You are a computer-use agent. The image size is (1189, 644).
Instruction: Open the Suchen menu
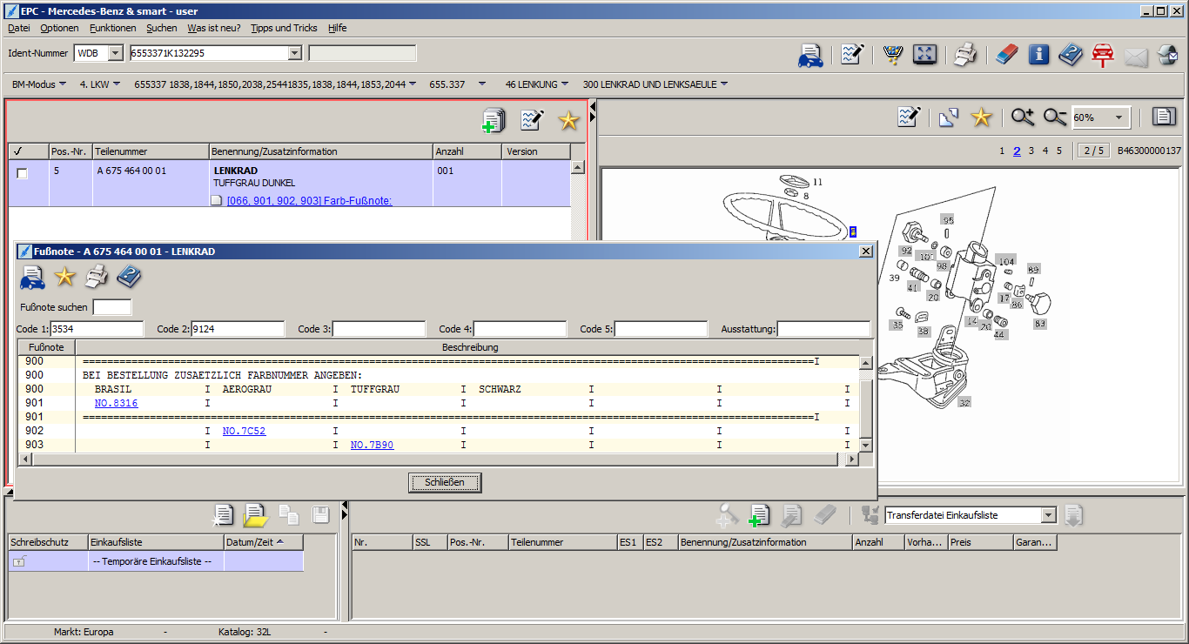[162, 28]
